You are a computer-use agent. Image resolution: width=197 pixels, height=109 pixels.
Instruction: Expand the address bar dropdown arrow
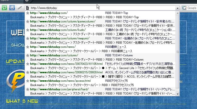click(x=177, y=8)
